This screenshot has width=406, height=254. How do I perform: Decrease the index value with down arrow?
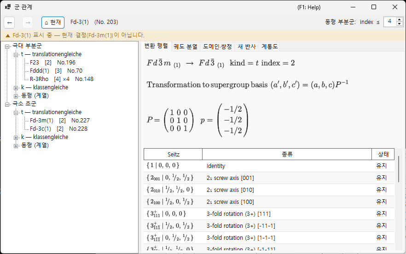click(399, 24)
